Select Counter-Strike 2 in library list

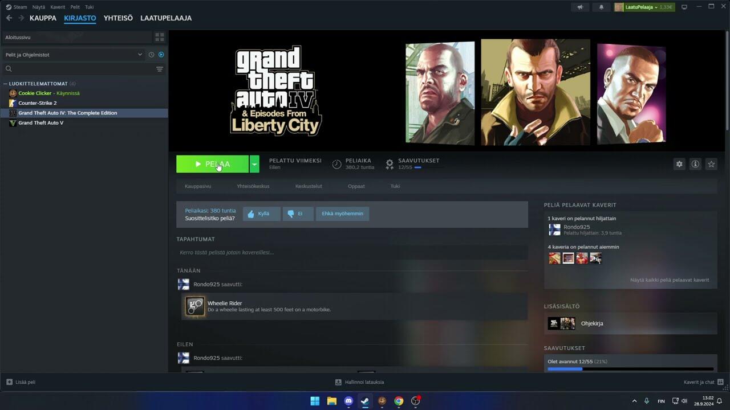pyautogui.click(x=38, y=103)
